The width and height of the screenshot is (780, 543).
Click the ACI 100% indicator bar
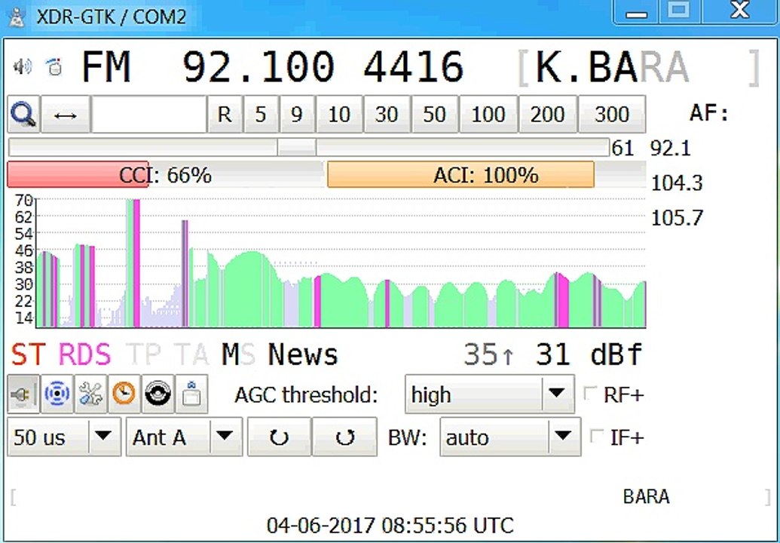485,175
